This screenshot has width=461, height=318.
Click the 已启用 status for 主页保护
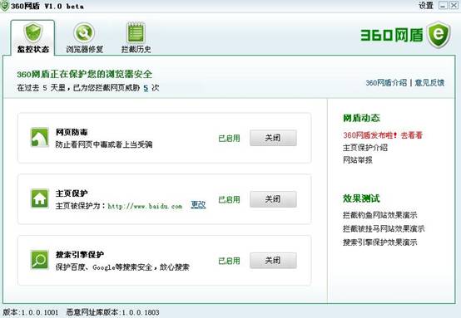pos(229,199)
